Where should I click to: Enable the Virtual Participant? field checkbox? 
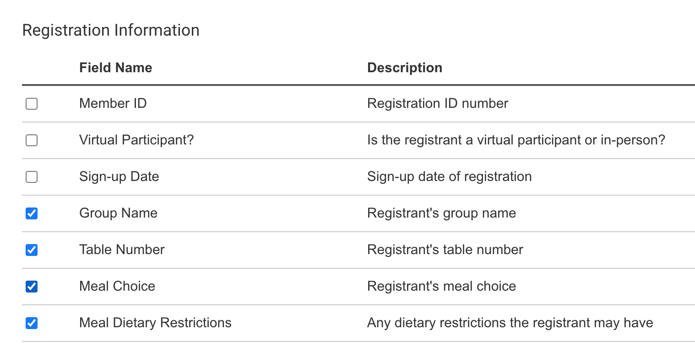tap(32, 140)
